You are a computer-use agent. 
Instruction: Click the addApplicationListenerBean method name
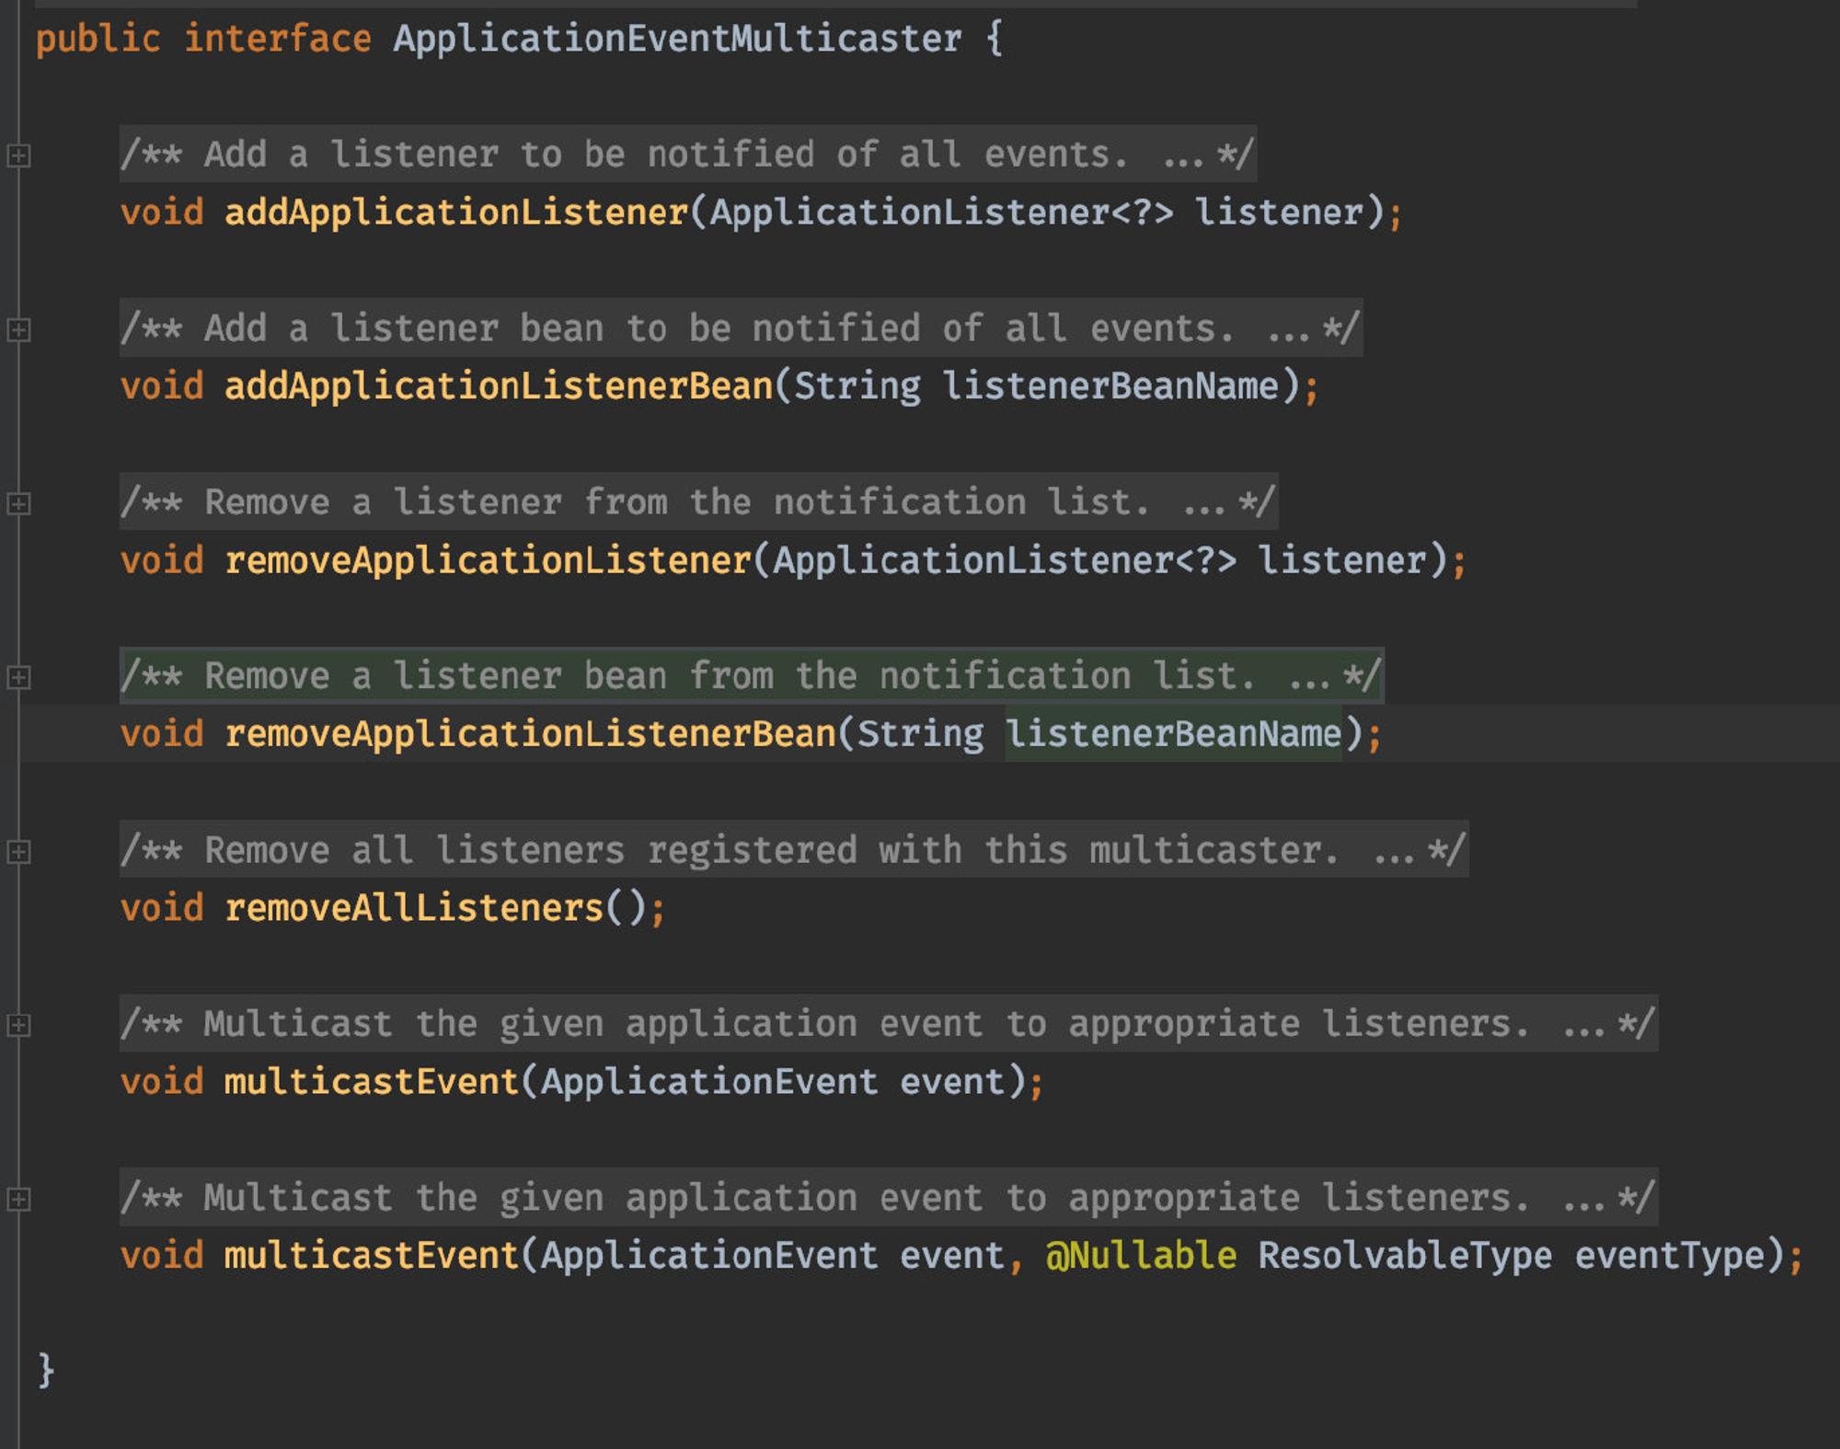[x=499, y=386]
